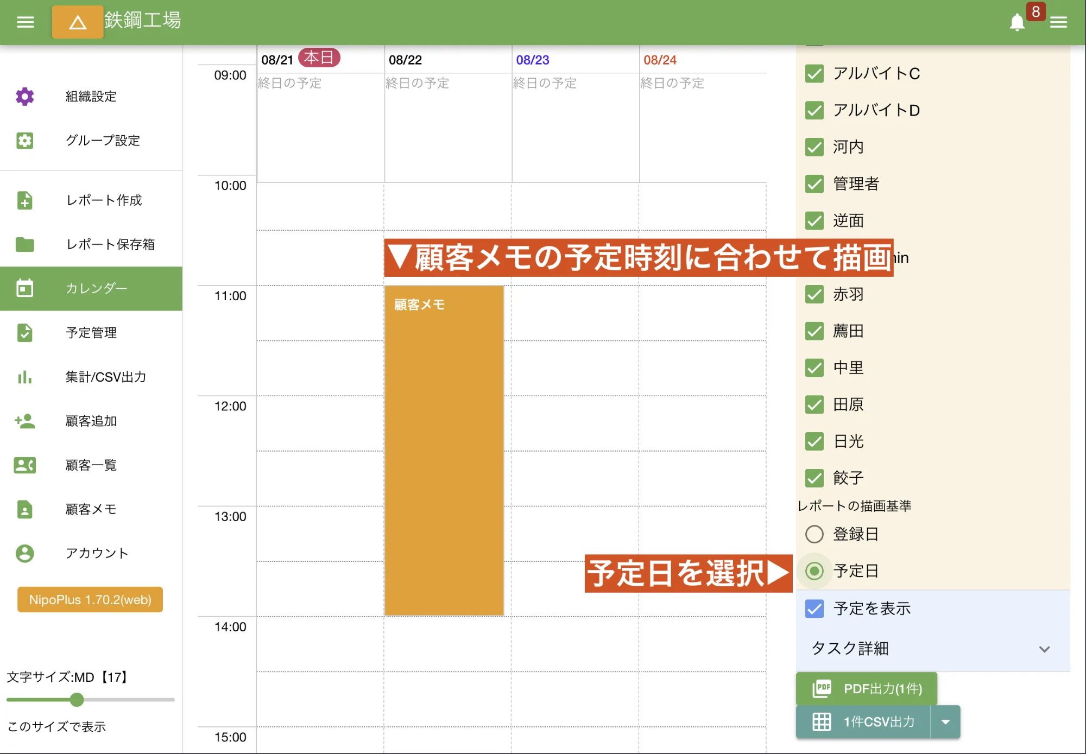Select the 顧客追加 add-person icon

[24, 421]
